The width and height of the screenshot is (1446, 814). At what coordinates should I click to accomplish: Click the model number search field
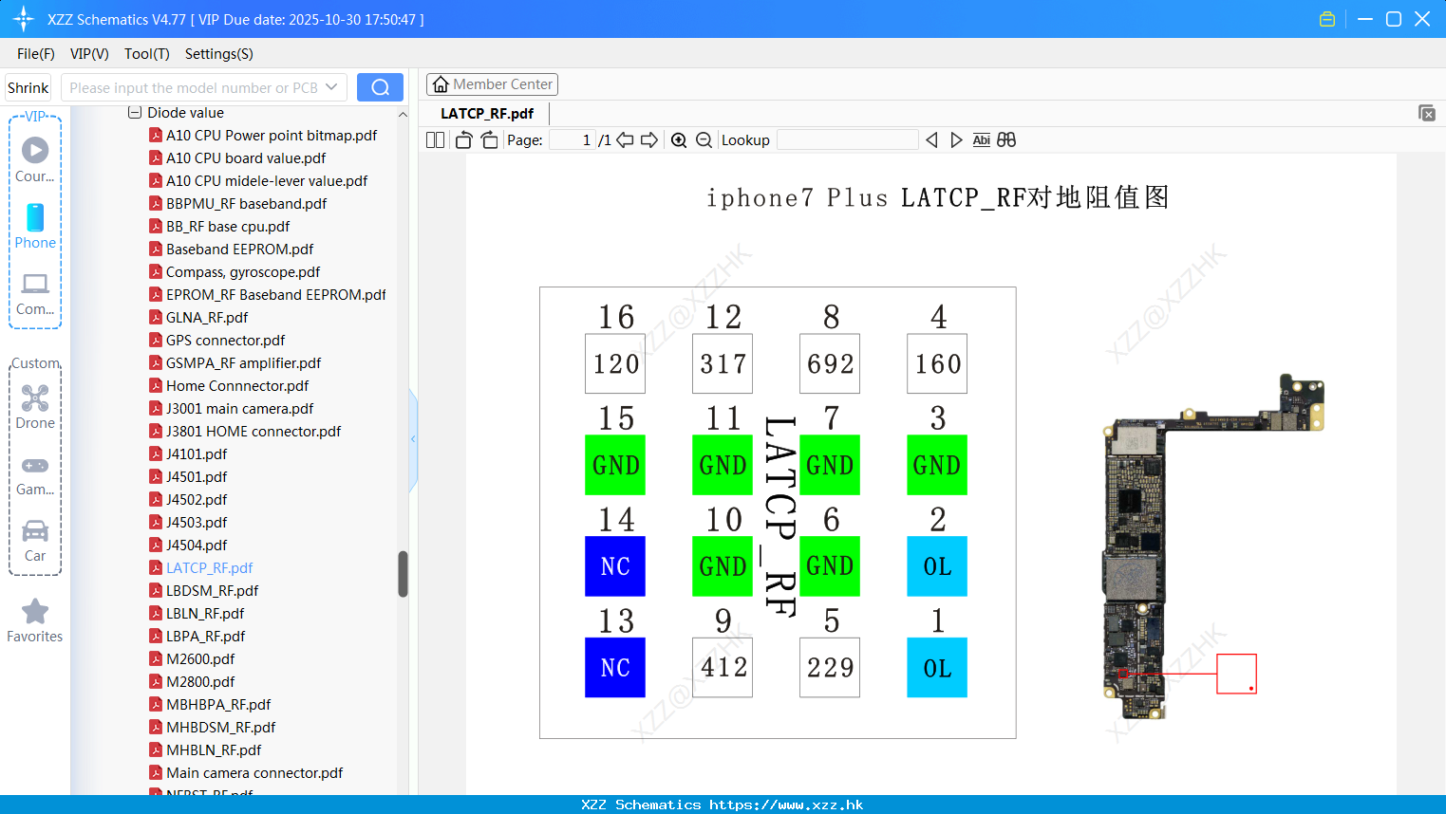pos(194,87)
